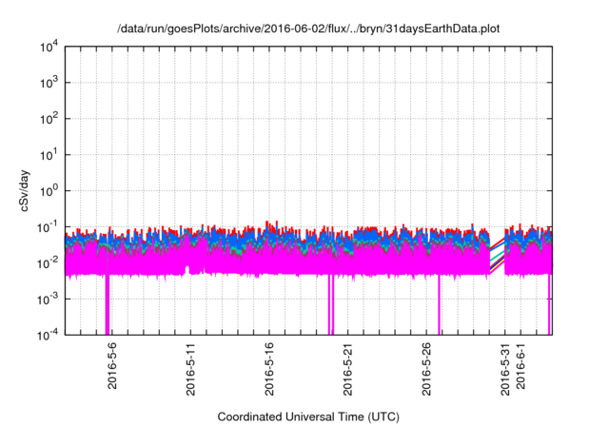Click the 10^-2 y-axis tick label

[48, 263]
